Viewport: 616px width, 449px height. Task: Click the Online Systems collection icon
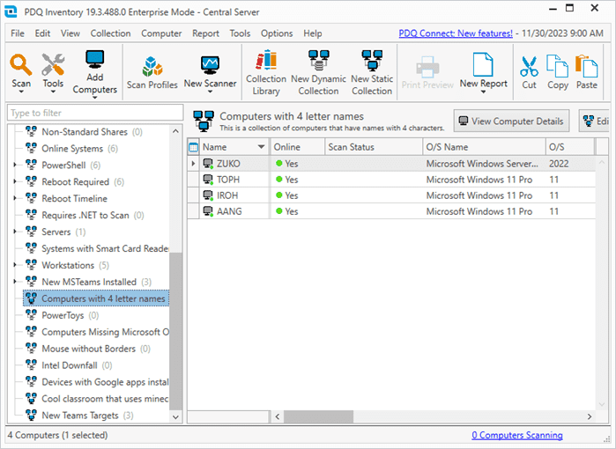tap(31, 149)
